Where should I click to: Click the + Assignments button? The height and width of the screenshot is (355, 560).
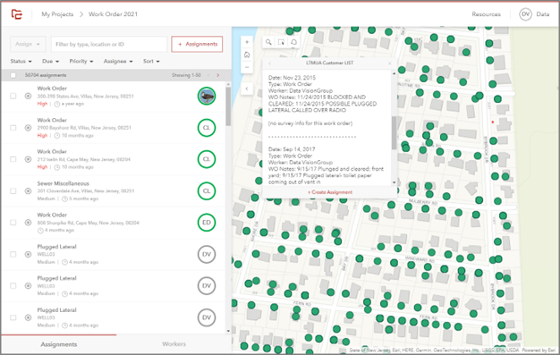197,45
